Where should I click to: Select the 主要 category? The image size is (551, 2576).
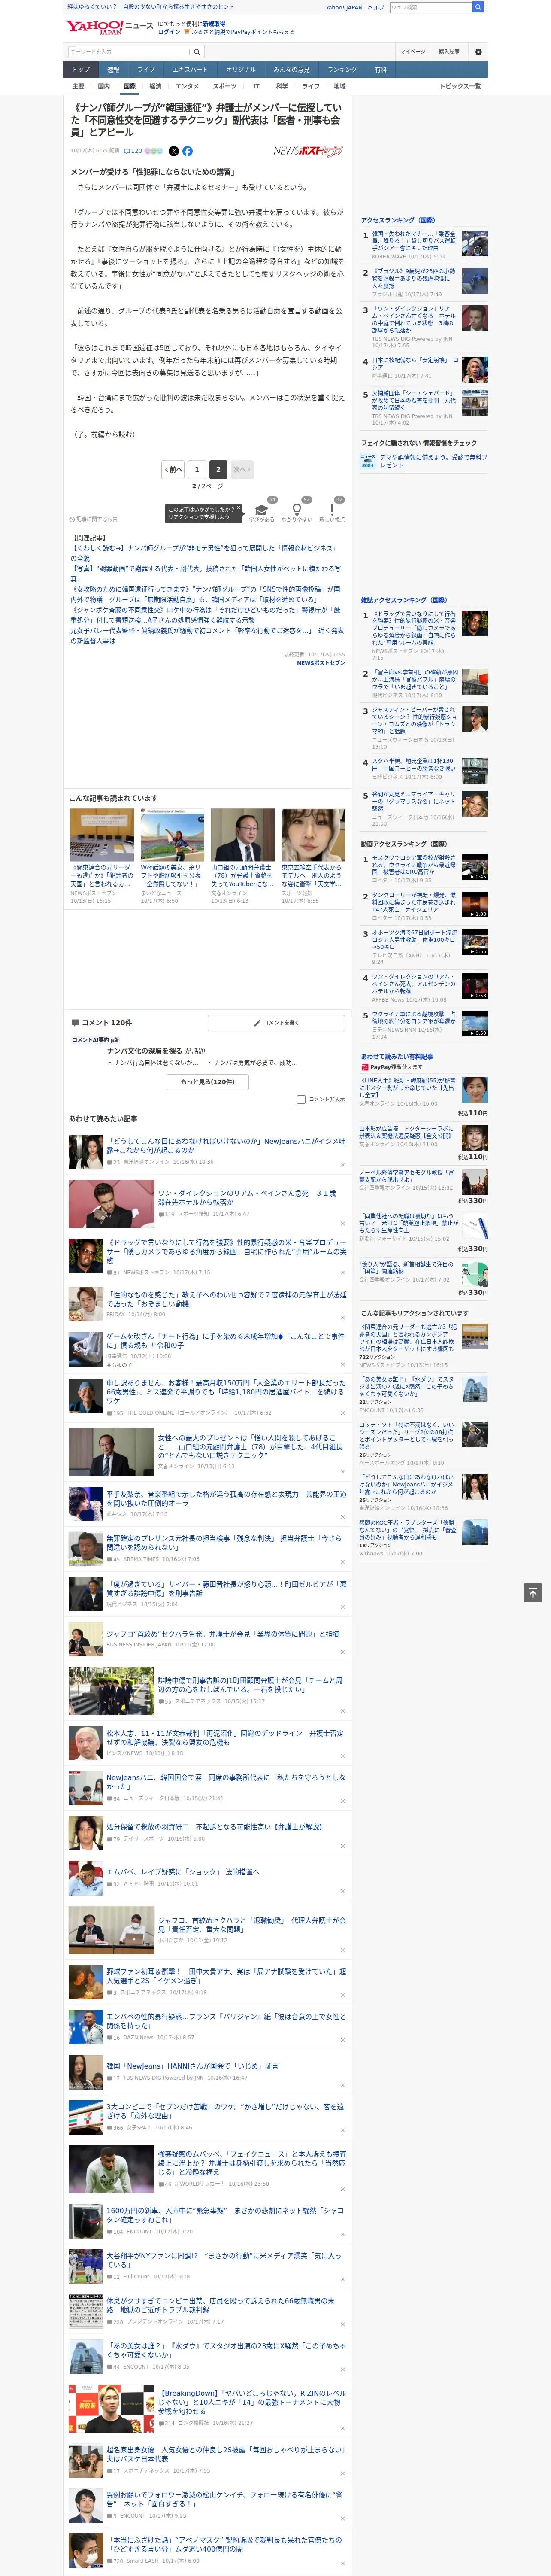point(79,86)
